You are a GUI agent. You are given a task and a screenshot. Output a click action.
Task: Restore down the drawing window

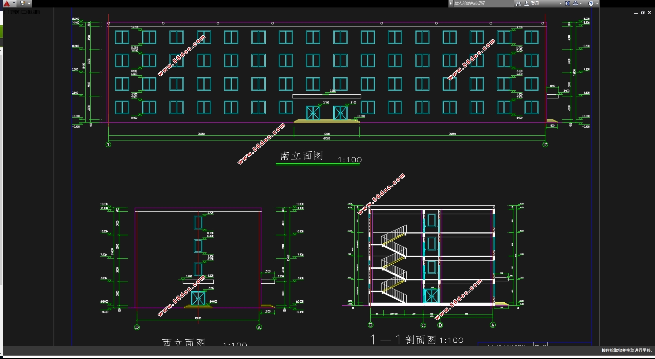(642, 13)
